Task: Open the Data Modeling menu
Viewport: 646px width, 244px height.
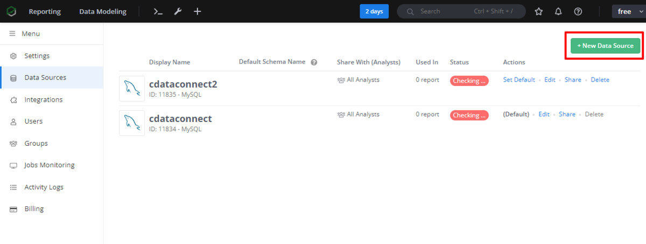Action: (103, 11)
